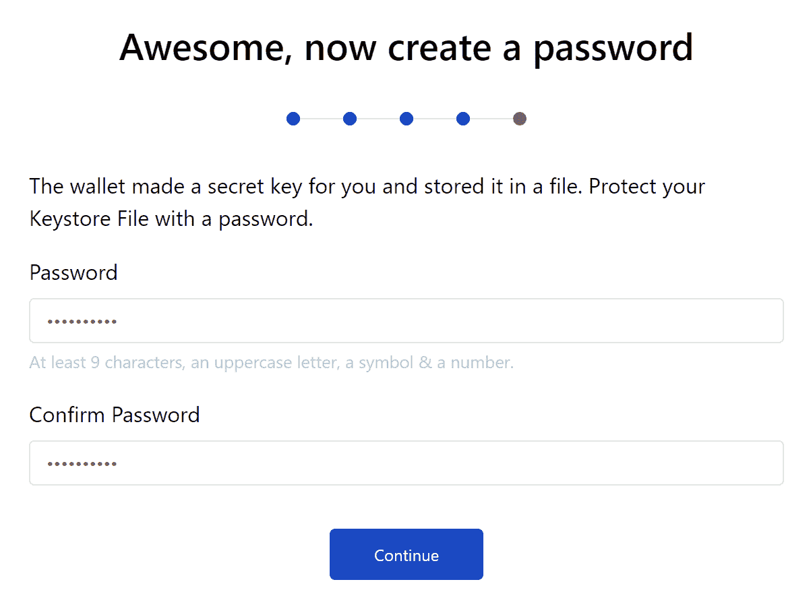Click the masked characters in Confirm Password field
Image resolution: width=811 pixels, height=613 pixels.
pos(82,464)
